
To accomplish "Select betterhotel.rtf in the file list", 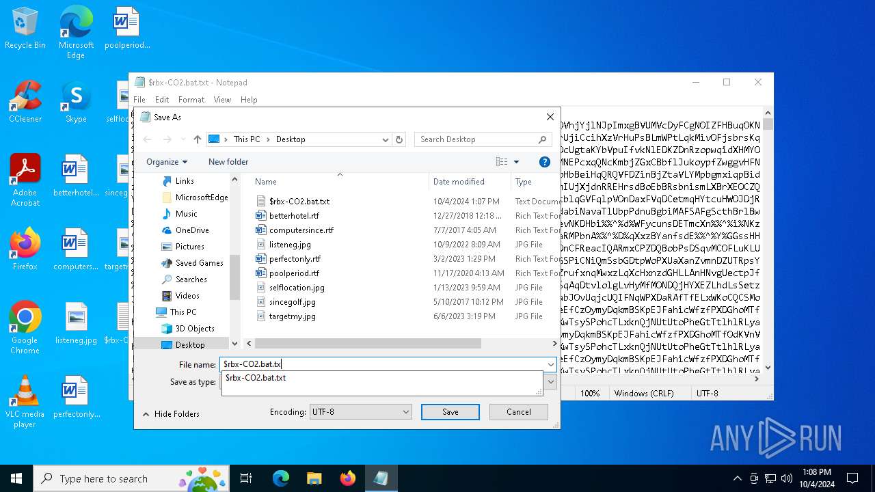I will click(x=294, y=216).
